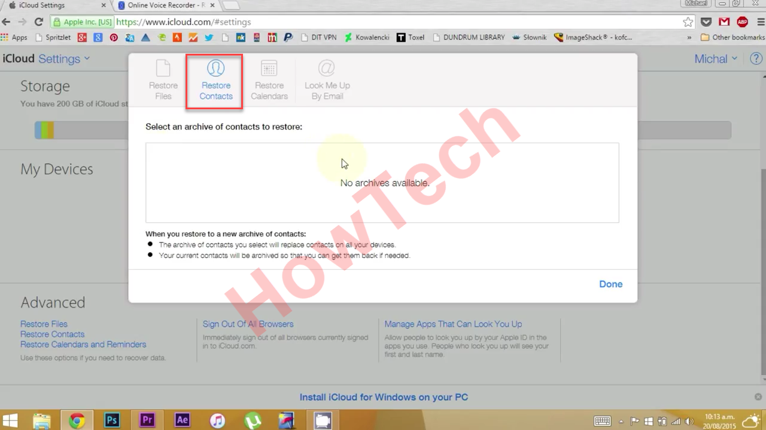Open the Kowalencki bookmark
766x430 pixels.
coord(366,37)
